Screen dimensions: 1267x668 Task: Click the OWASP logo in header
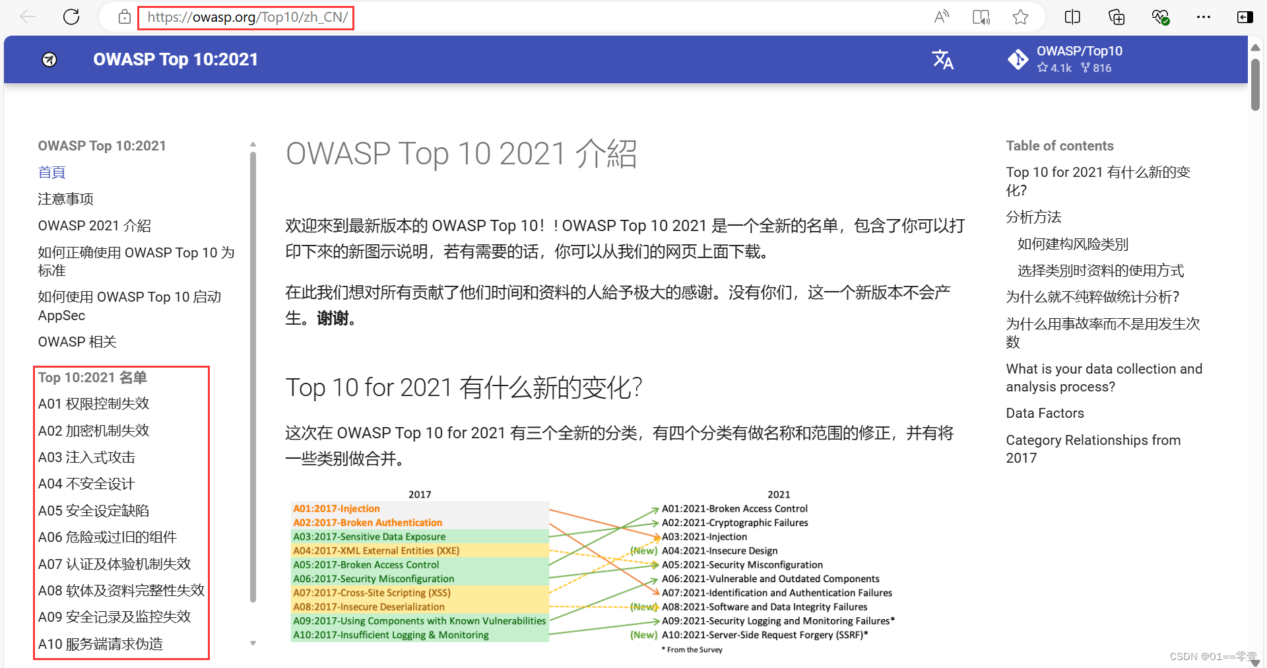tap(49, 60)
